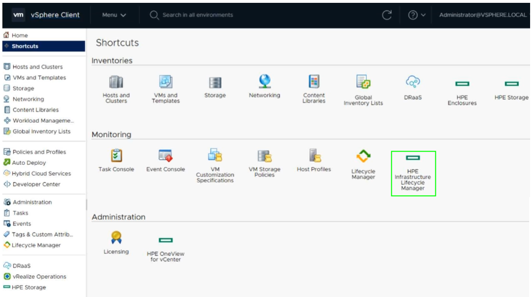532x297 pixels.
Task: Click the vm logo in header
Action: coord(18,15)
